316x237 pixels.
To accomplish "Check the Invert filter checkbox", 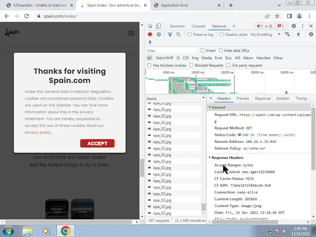I will 202,50.
